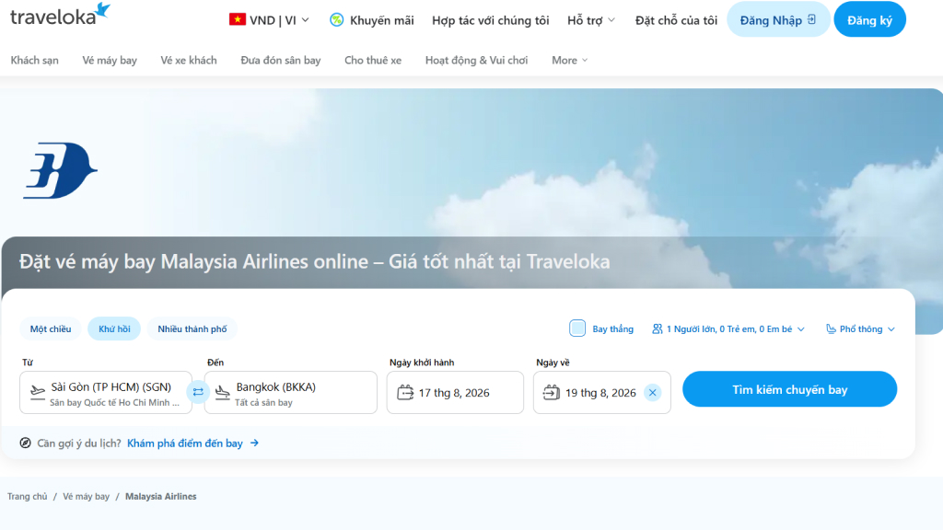This screenshot has width=943, height=530.
Task: Select Một chiều trip type
Action: 51,328
